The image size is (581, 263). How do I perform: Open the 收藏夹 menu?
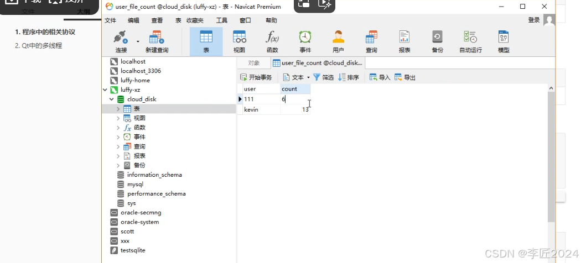click(195, 20)
